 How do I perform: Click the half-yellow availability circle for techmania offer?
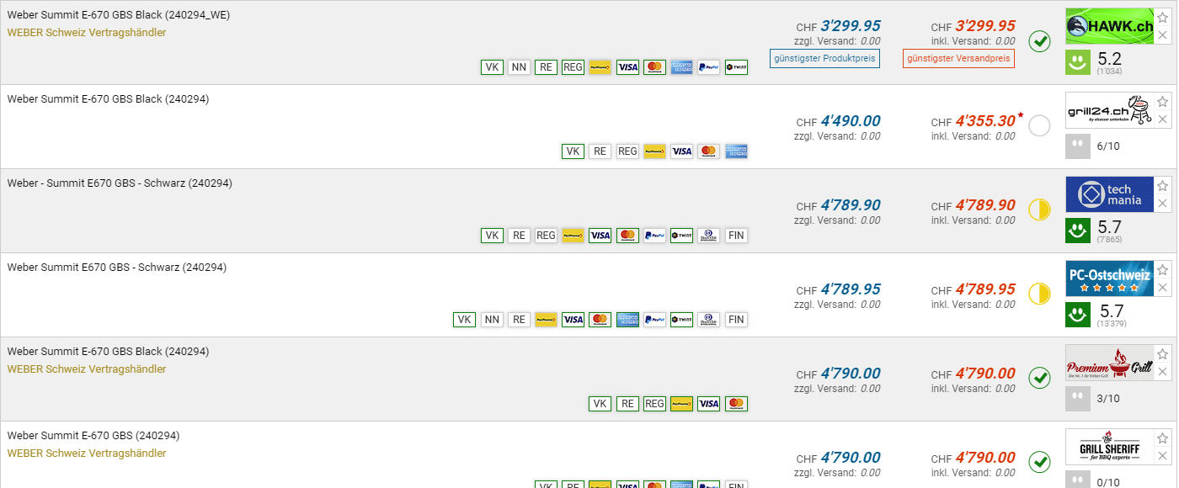[1040, 210]
